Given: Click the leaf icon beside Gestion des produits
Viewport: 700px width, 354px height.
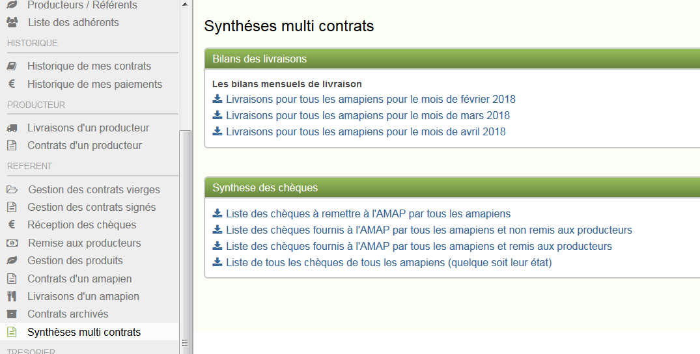Looking at the screenshot, I should click(x=12, y=260).
